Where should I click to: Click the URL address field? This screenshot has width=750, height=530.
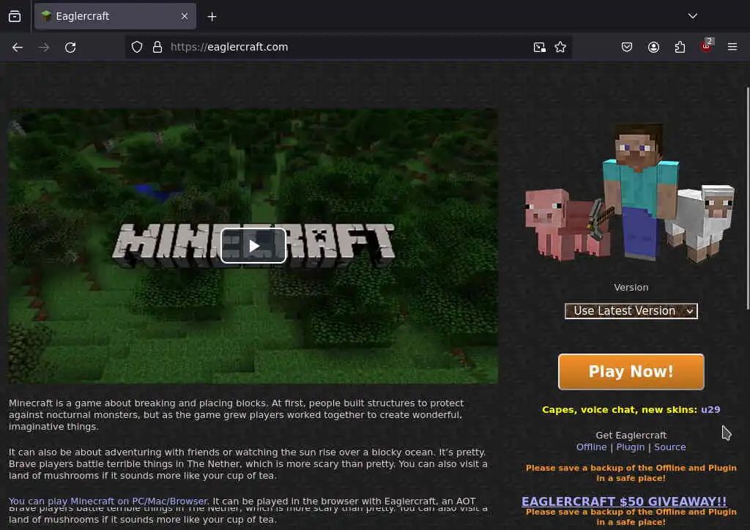point(349,47)
